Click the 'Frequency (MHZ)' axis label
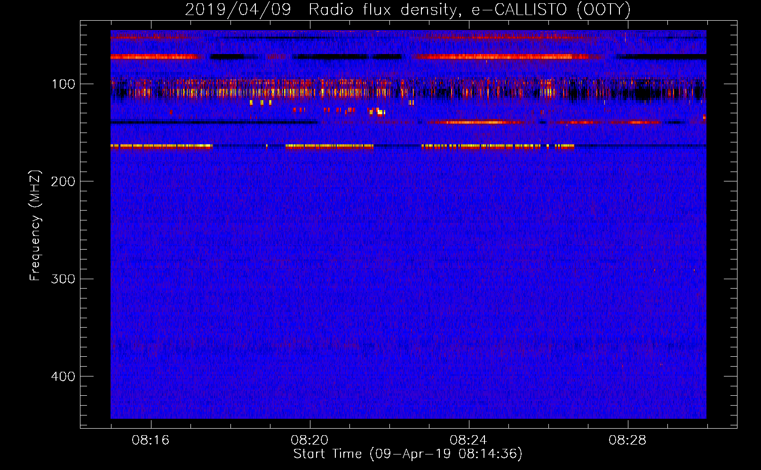Screen dimensions: 761x470 click(35, 225)
